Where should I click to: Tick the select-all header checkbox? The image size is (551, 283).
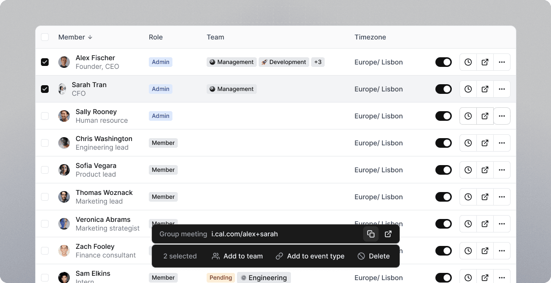[45, 37]
